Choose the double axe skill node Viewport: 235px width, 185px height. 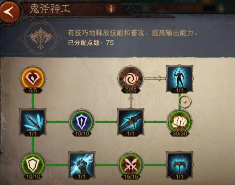coord(180,165)
